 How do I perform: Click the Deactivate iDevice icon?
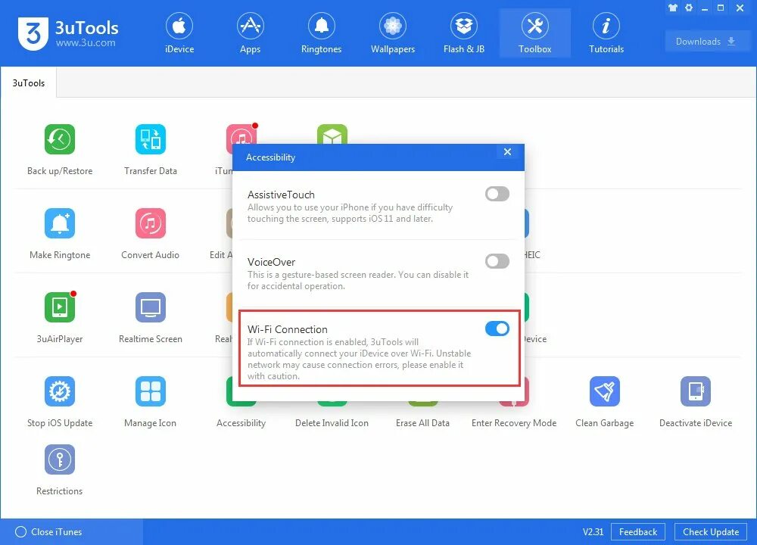click(x=695, y=391)
